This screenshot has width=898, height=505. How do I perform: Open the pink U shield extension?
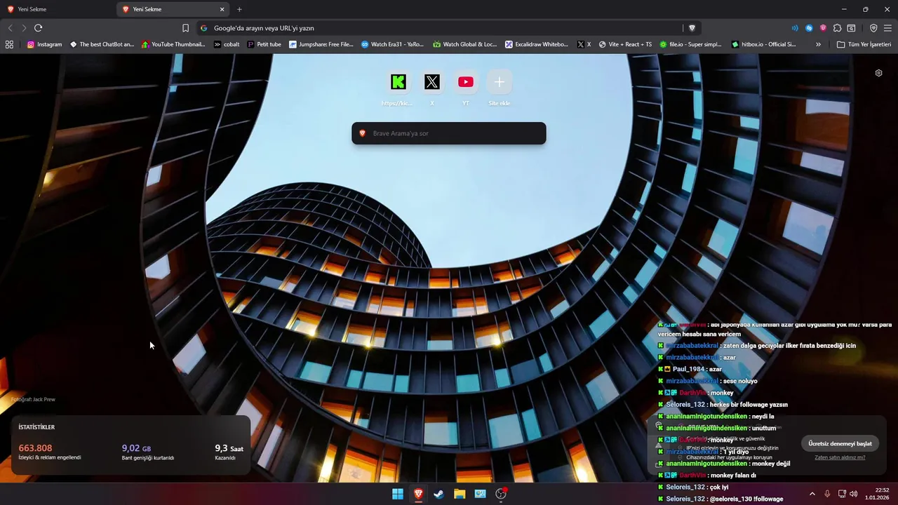823,28
